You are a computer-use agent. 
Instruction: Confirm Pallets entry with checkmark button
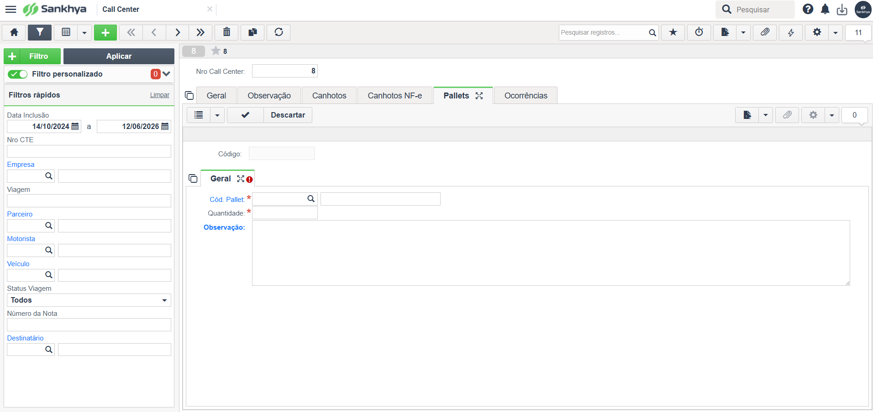(245, 115)
